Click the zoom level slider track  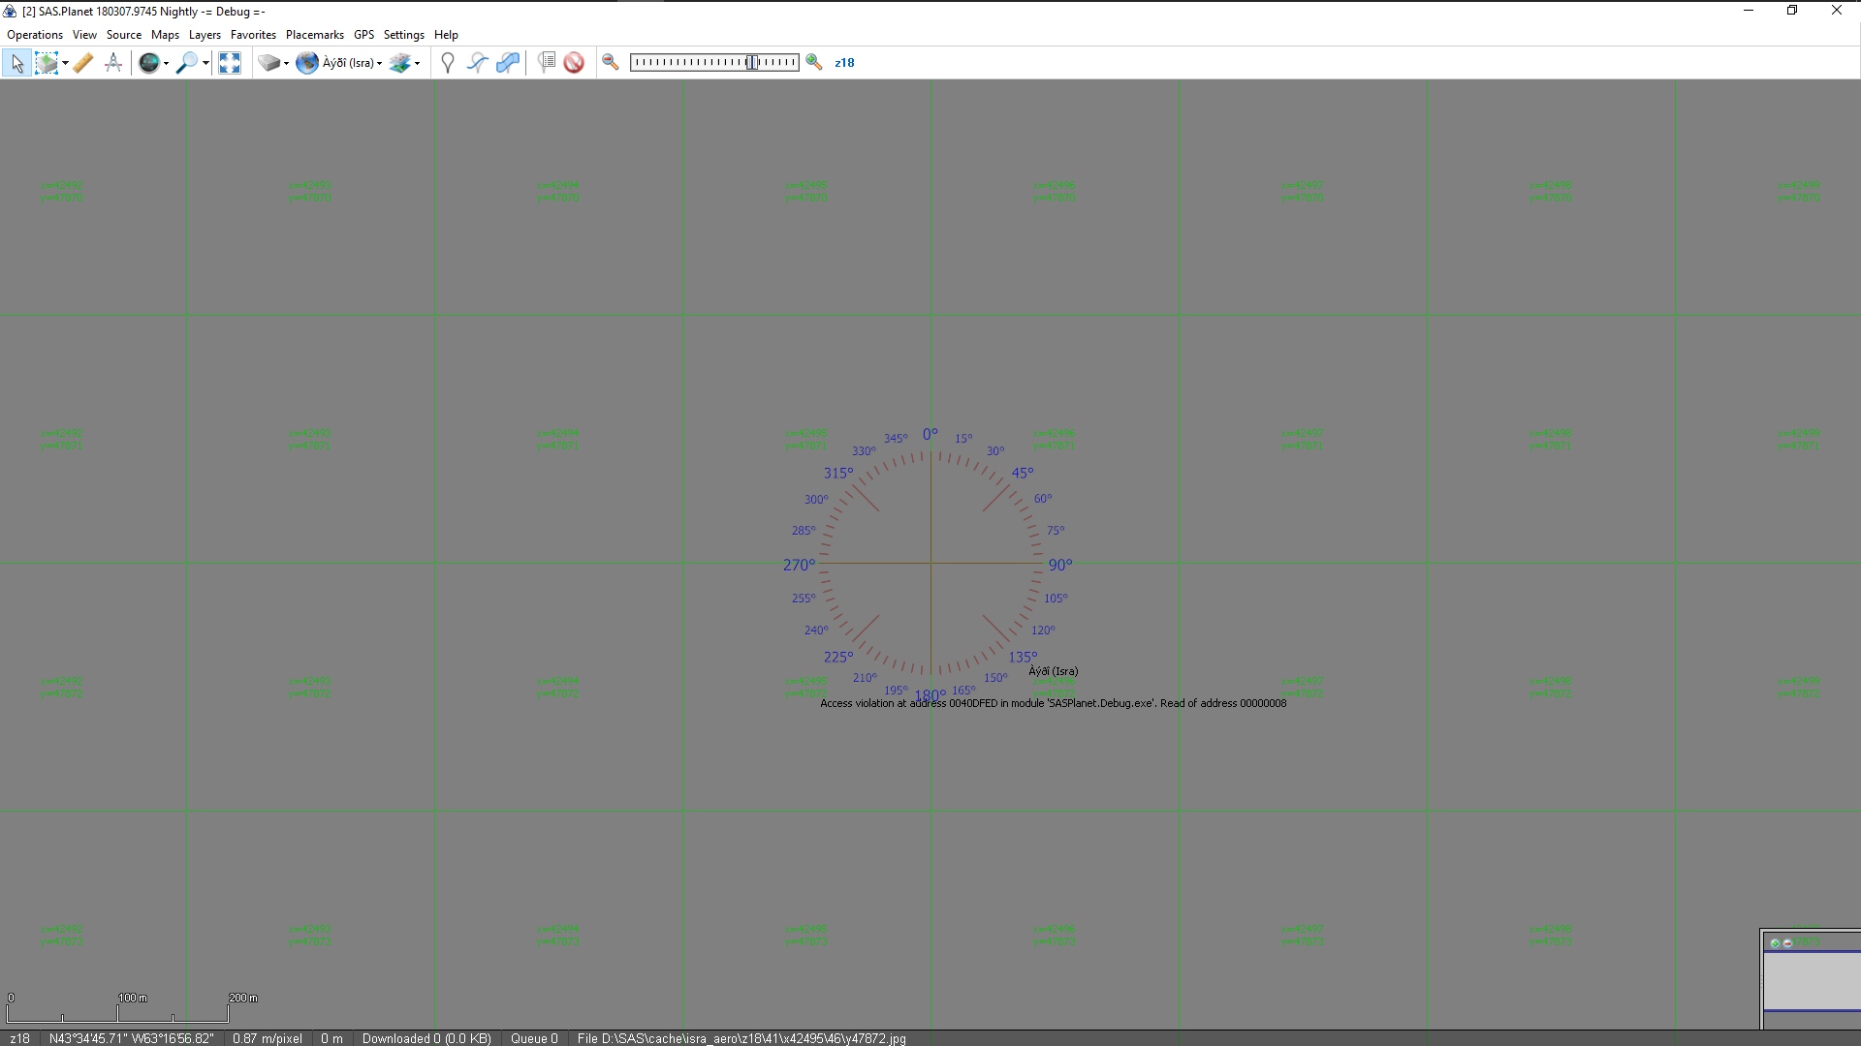[688, 63]
